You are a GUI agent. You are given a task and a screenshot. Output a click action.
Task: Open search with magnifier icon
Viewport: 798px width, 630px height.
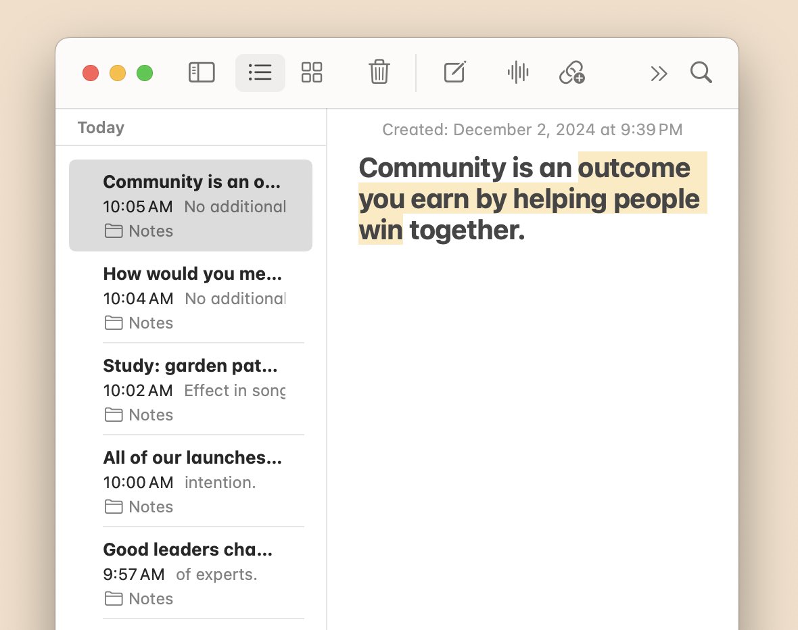701,72
